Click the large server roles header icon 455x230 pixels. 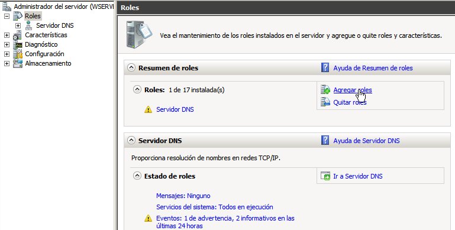[x=138, y=34]
